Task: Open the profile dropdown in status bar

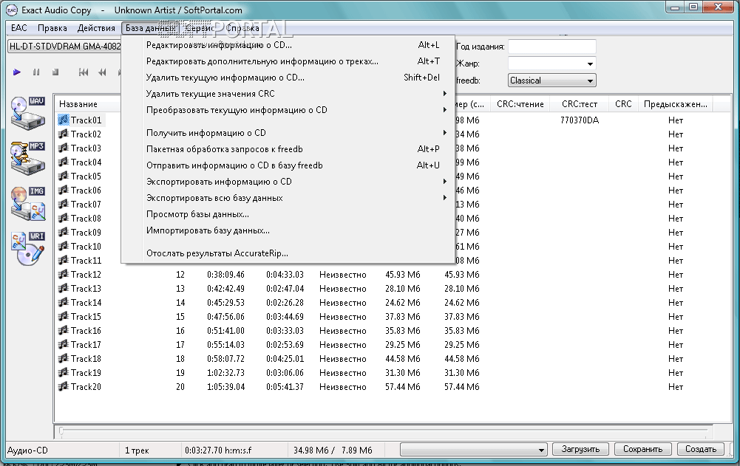Action: (x=473, y=450)
